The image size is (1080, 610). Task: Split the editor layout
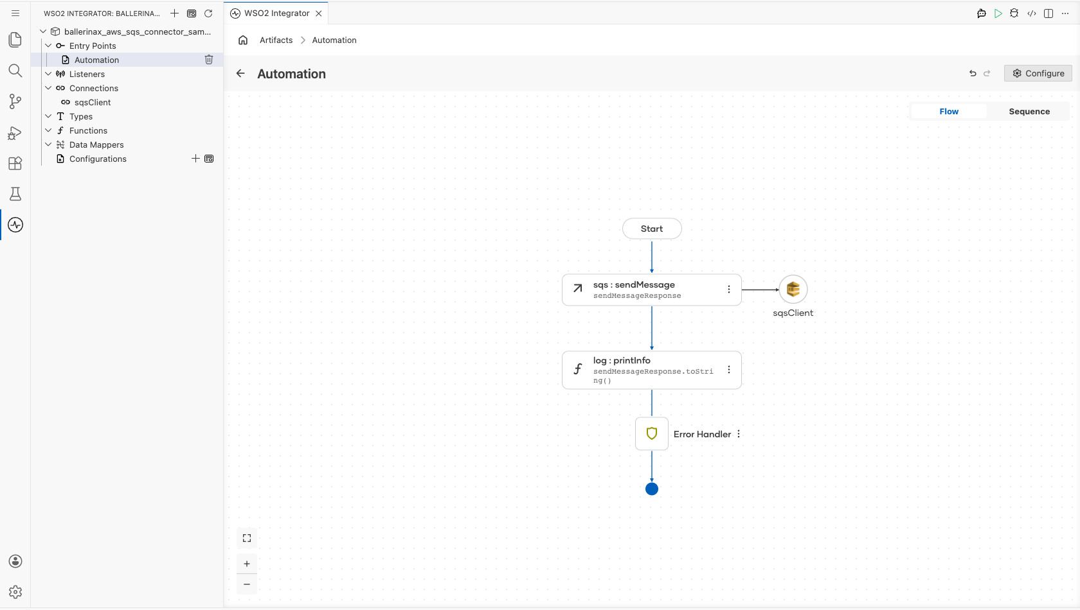1048,13
